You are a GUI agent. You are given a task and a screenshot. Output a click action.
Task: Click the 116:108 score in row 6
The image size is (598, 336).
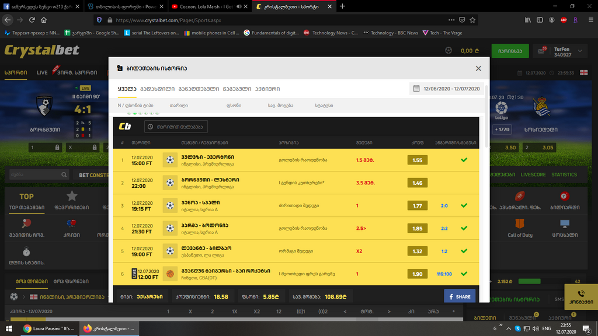pos(444,274)
